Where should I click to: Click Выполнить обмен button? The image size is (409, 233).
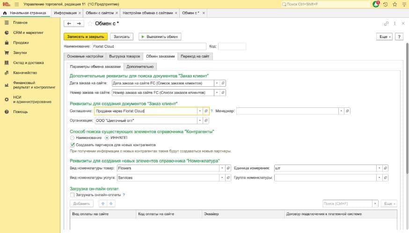tap(160, 37)
